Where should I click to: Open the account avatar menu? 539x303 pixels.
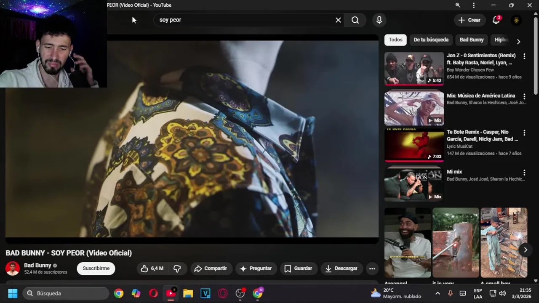pos(516,20)
